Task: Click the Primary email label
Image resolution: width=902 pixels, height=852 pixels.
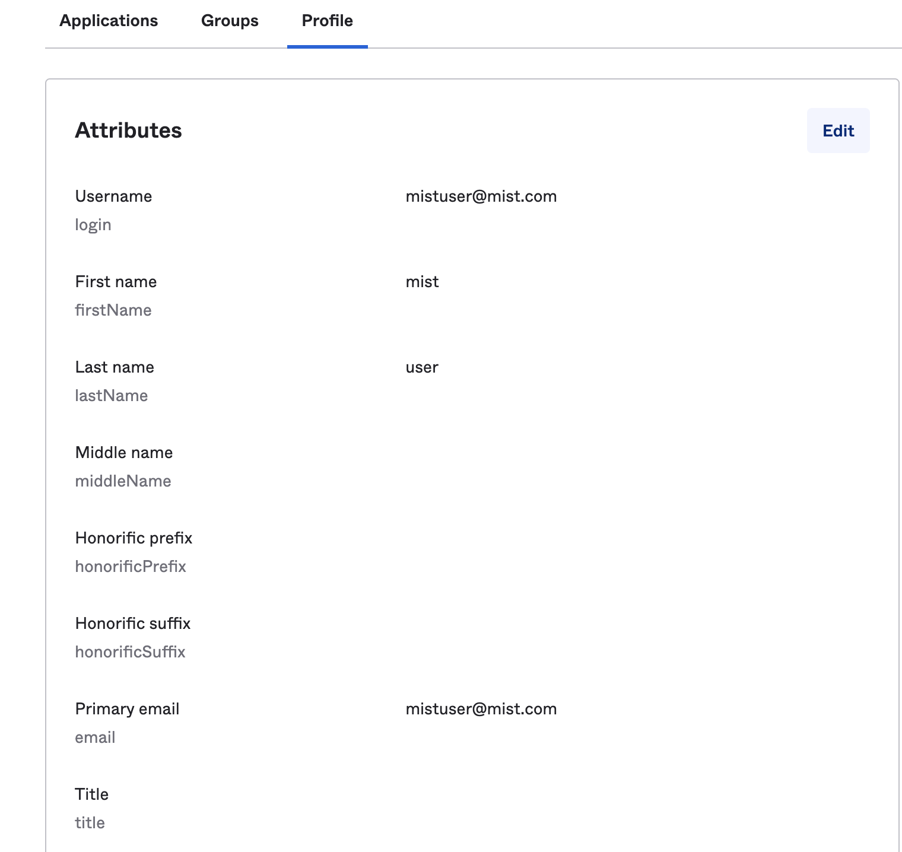Action: click(127, 709)
